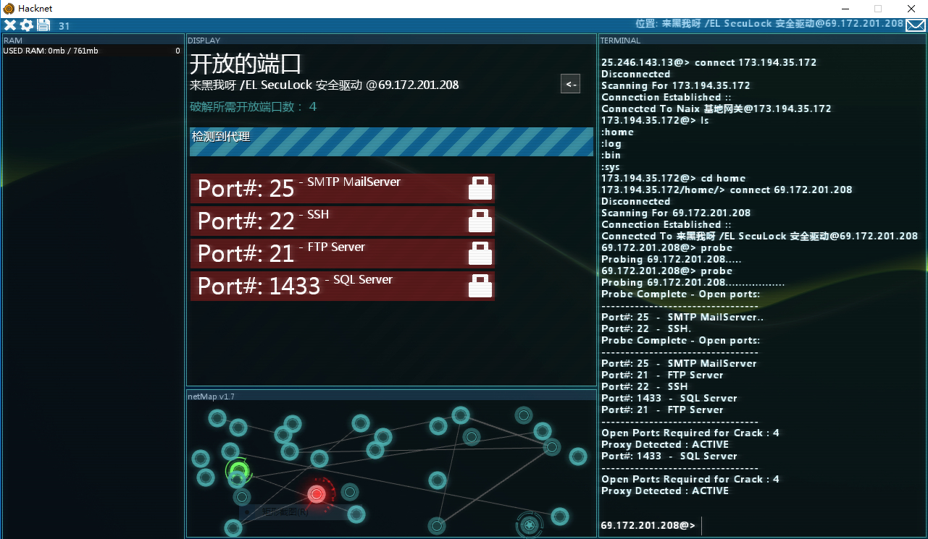
Task: Click the ":bin" directory entry in terminal
Action: coord(611,155)
